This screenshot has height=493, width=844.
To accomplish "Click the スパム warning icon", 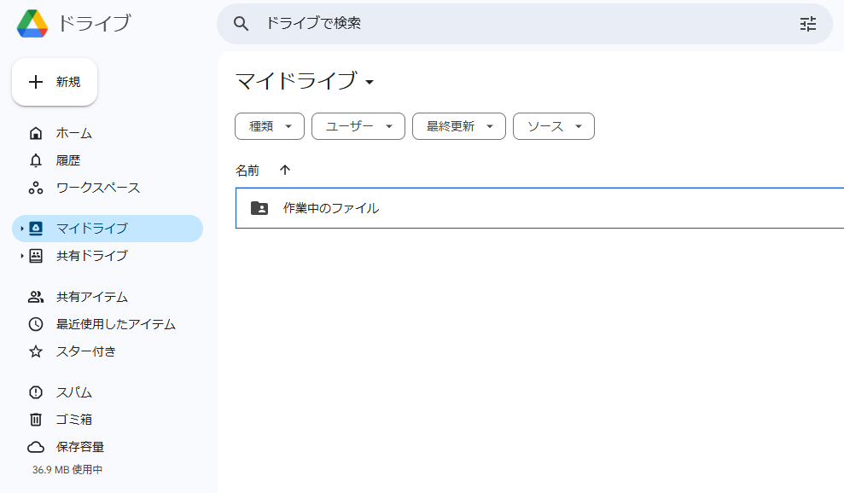I will (36, 392).
